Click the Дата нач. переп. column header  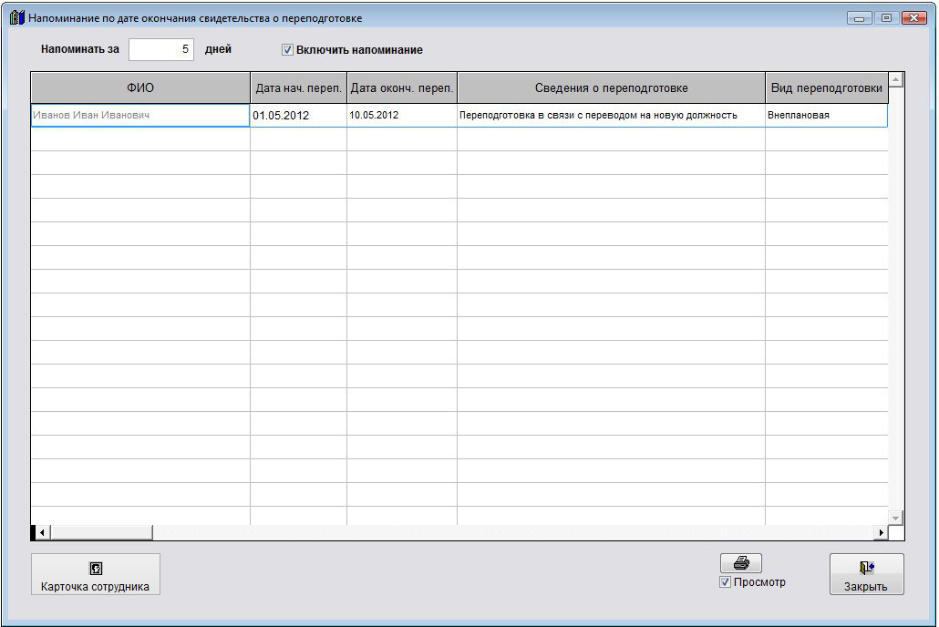click(x=298, y=87)
